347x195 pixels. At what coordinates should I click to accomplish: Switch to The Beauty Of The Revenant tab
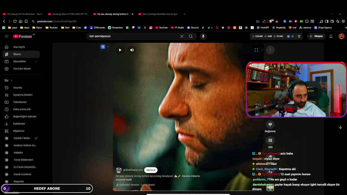point(23,14)
